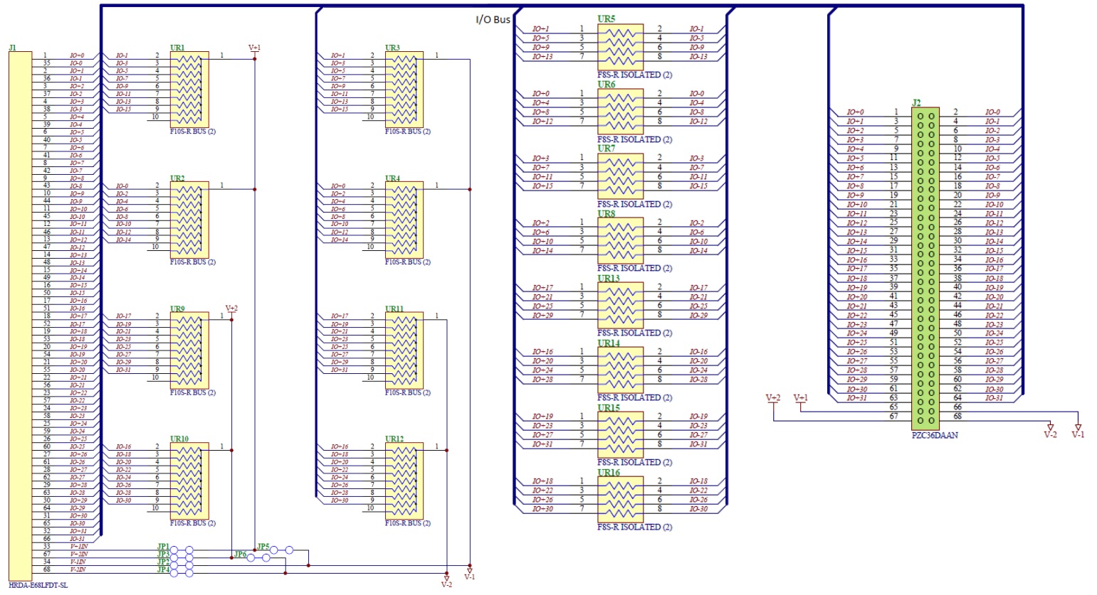Screen dimensions: 1097x595
Task: Select the V-2 ground port right of J2
Action: (x=1050, y=431)
